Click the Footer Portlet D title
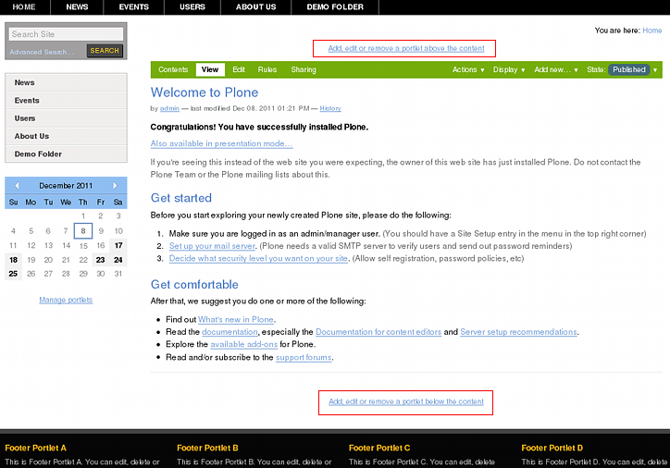 tap(552, 448)
